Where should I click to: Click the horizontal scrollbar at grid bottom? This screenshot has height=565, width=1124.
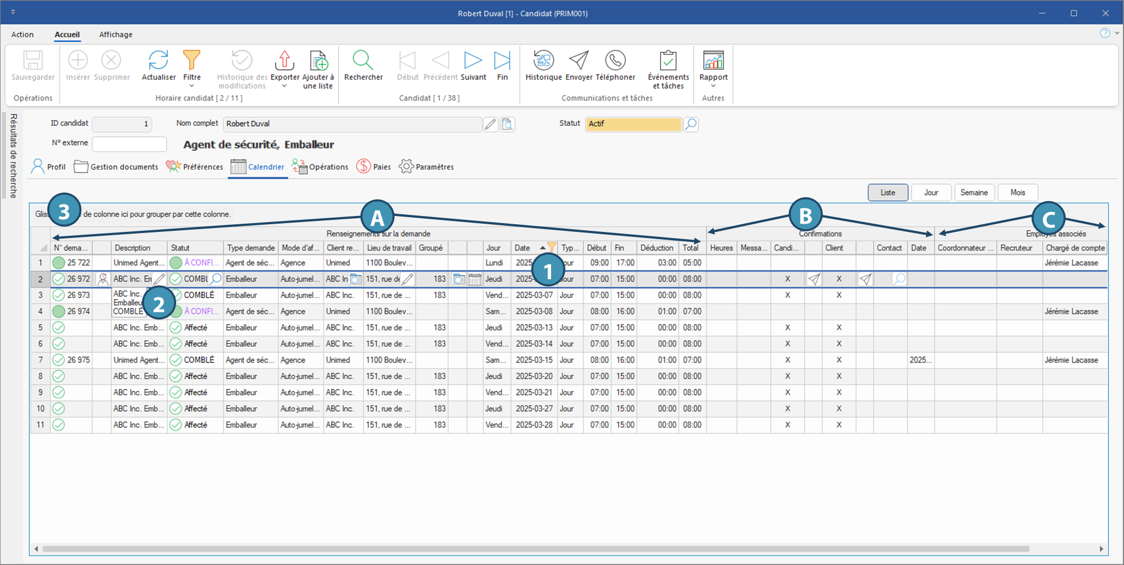pyautogui.click(x=535, y=549)
